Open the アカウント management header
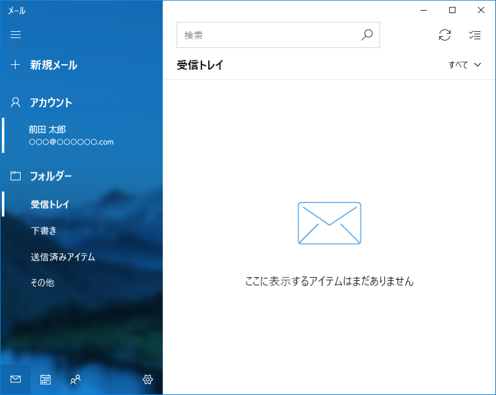Screen dimensions: 496x395 [51, 103]
